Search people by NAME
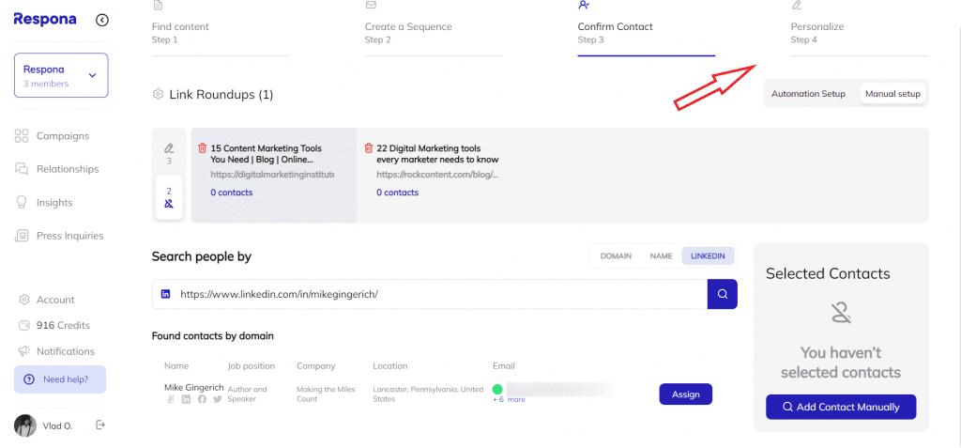 [x=661, y=255]
